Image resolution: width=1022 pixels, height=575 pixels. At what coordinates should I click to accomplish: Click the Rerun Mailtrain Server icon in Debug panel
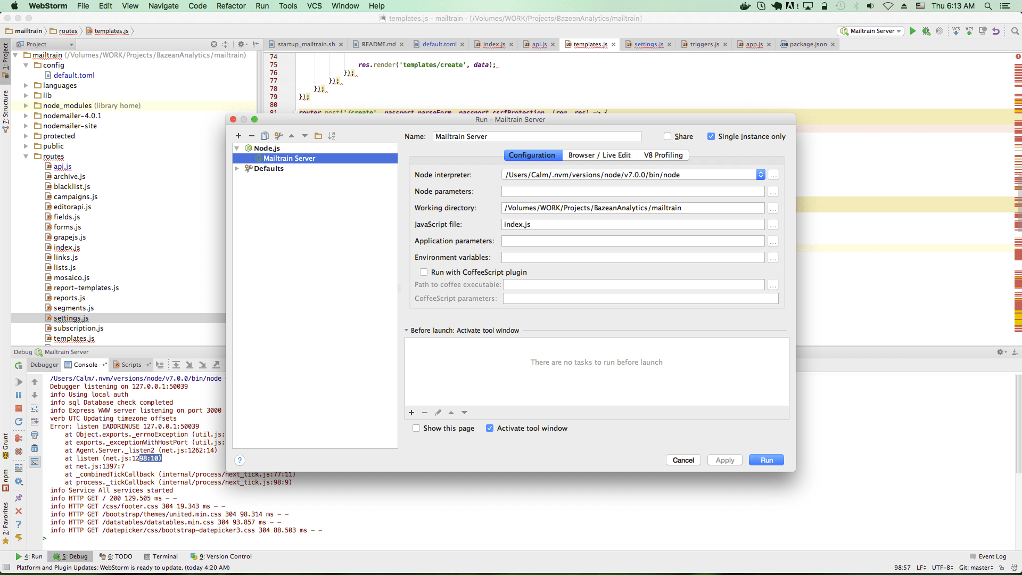[19, 365]
